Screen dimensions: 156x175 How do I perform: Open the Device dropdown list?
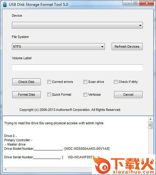(77, 25)
